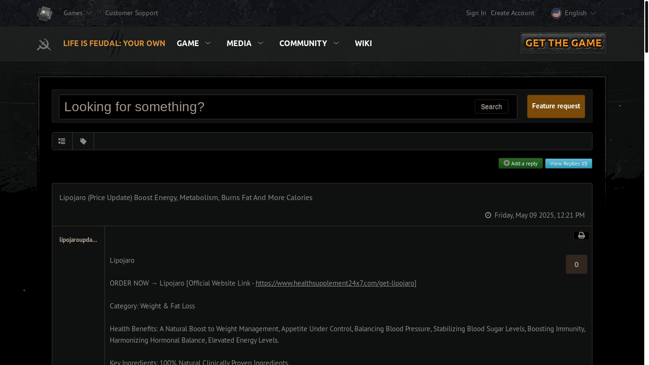
Task: Click the gray cube logo icon
Action: click(45, 13)
